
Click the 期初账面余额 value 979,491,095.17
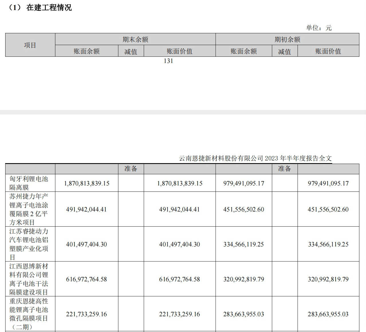(243, 183)
